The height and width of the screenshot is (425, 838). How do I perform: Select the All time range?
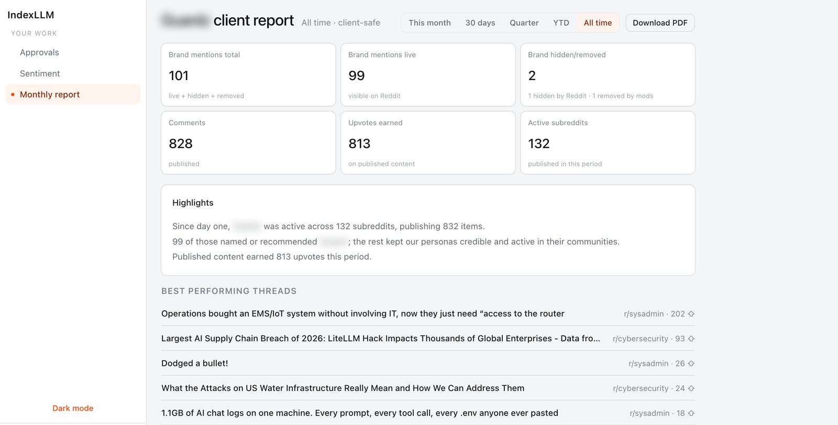598,23
